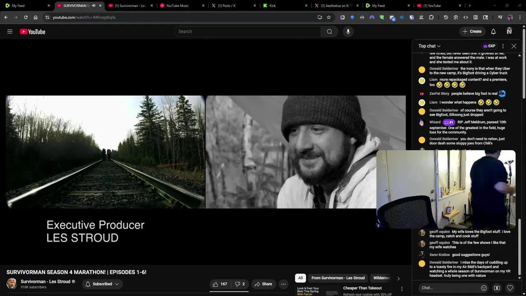This screenshot has width=526, height=296.
Task: Focus the YouTube search field
Action: (248, 32)
